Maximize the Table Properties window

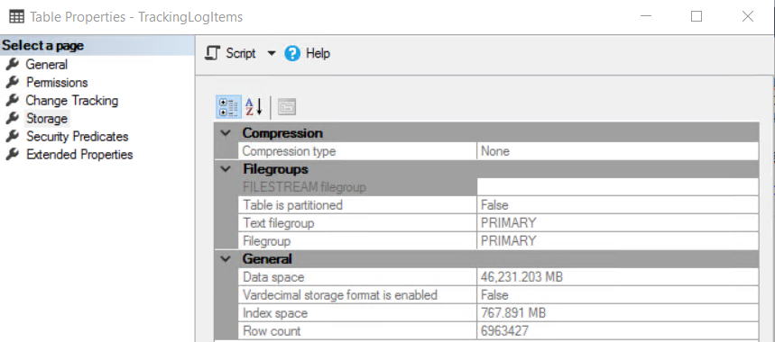pyautogui.click(x=697, y=17)
